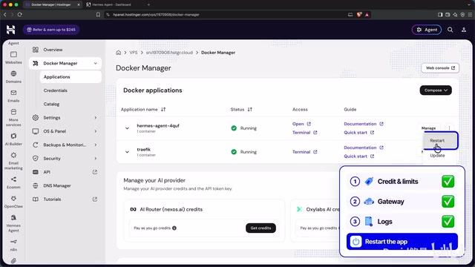475x267 pixels.
Task: Click the home breadcrumb icon
Action: [119, 53]
